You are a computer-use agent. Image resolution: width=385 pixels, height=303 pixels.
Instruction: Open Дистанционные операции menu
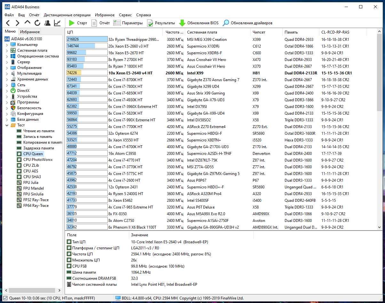[x=67, y=15]
